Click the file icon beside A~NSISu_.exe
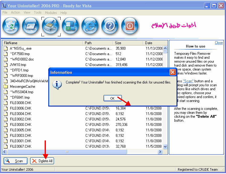The height and width of the screenshot is (174, 226). point(6,48)
